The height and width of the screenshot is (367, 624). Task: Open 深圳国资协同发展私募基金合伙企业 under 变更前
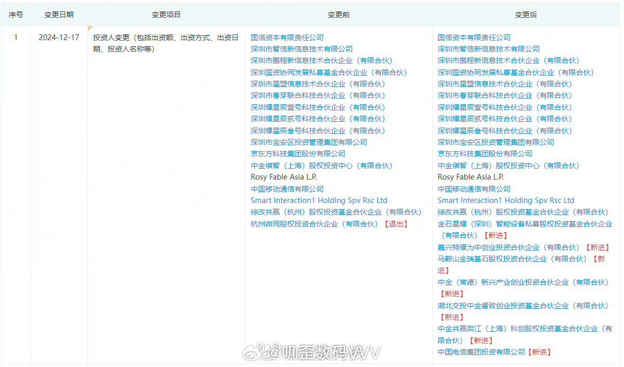pyautogui.click(x=329, y=72)
